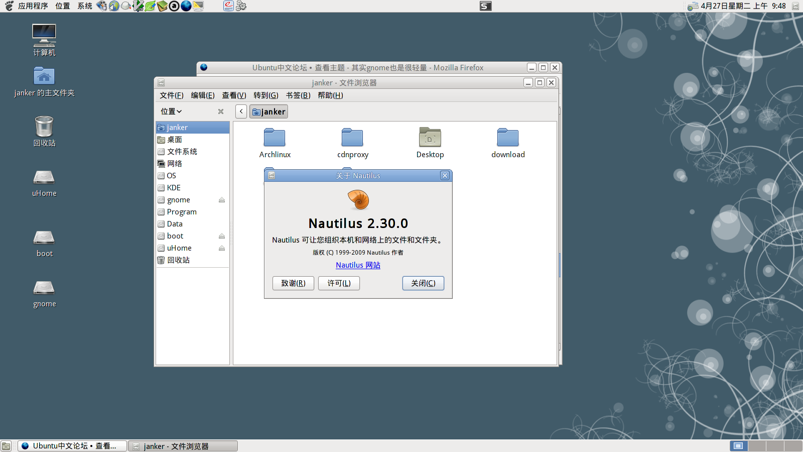This screenshot has height=452, width=803.
Task: Launch the blue globe browser from panel
Action: click(186, 6)
